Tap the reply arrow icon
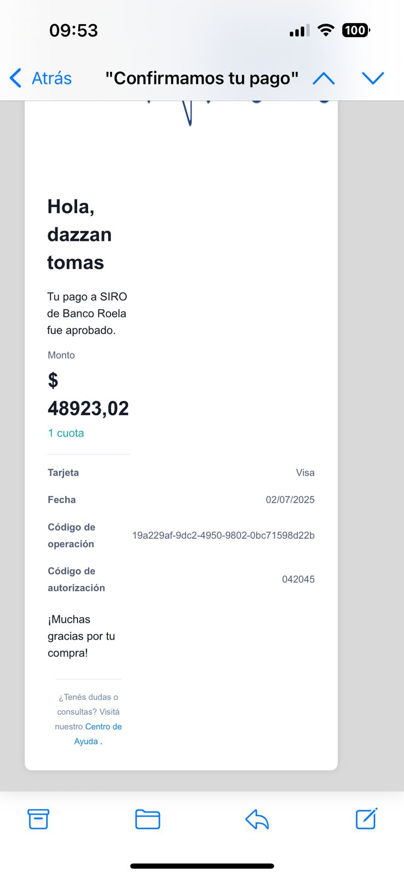404x877 pixels. tap(257, 819)
